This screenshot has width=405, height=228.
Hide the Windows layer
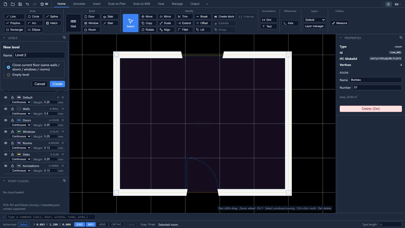[6, 131]
